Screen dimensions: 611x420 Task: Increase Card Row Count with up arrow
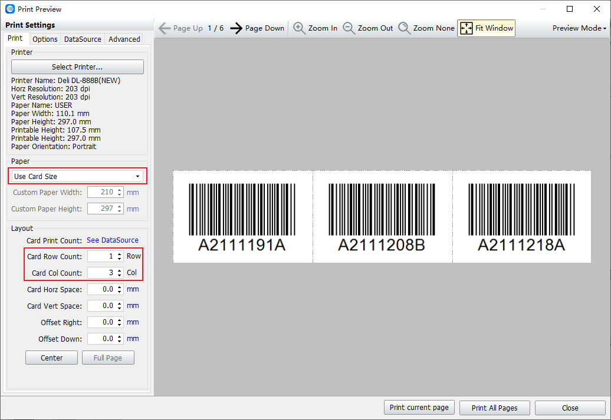[120, 254]
